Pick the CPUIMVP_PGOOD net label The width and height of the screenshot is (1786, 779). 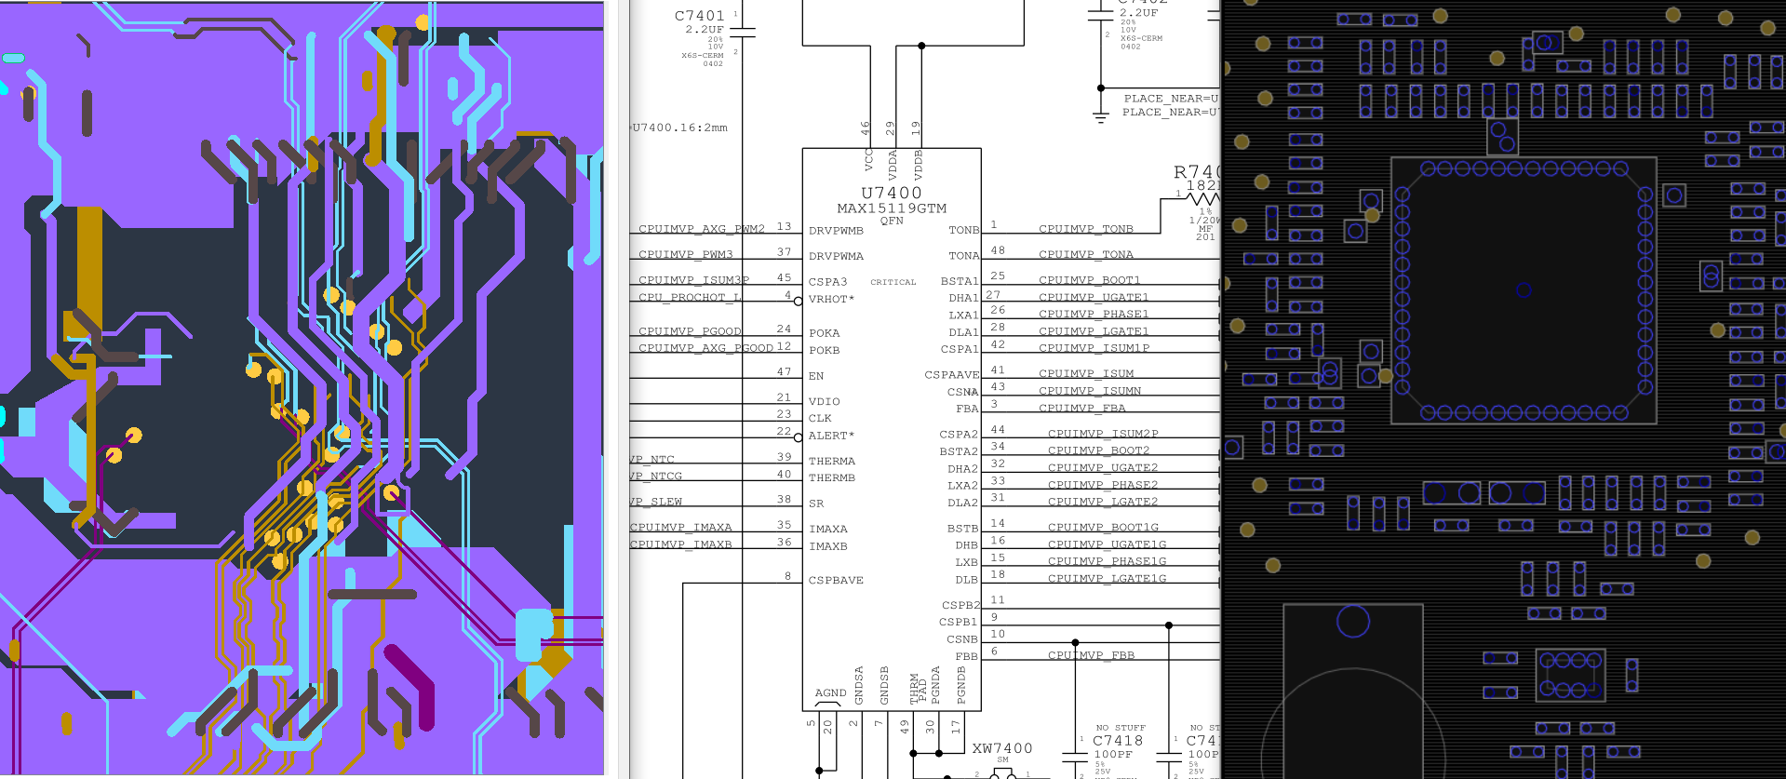[690, 331]
